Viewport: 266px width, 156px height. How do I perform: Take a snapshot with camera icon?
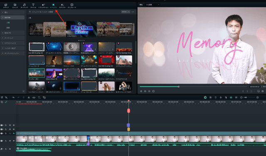[x=263, y=91]
